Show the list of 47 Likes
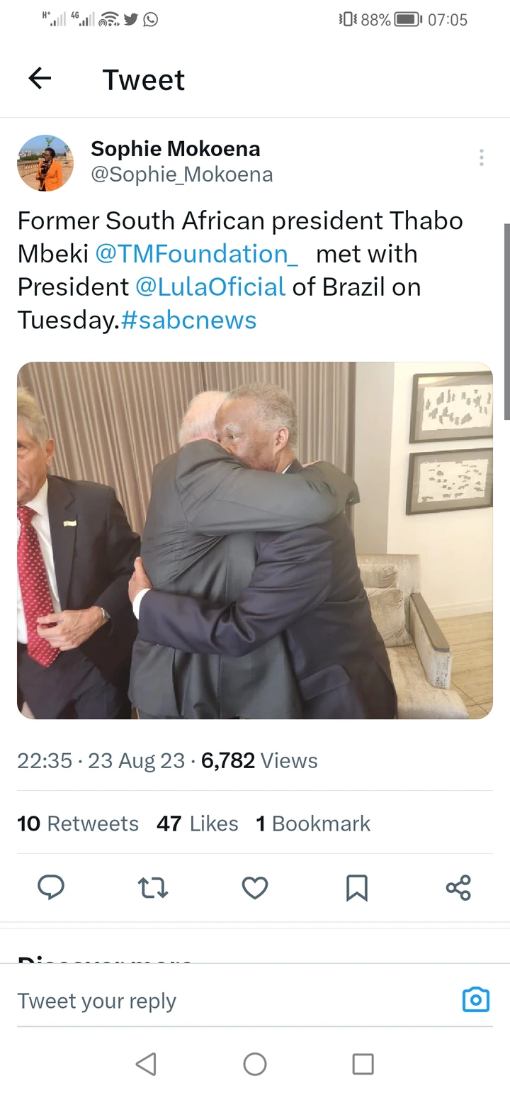Viewport: 510px width, 1093px height. pos(198,823)
